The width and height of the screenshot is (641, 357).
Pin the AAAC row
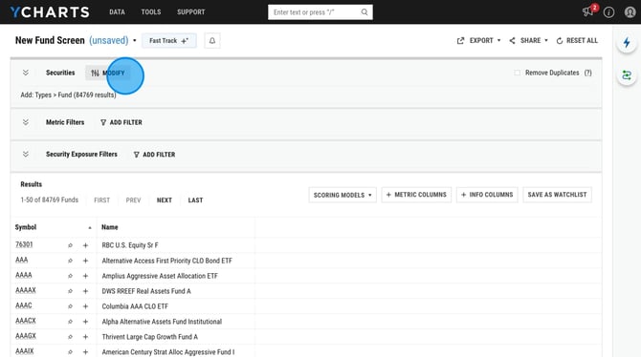70,306
